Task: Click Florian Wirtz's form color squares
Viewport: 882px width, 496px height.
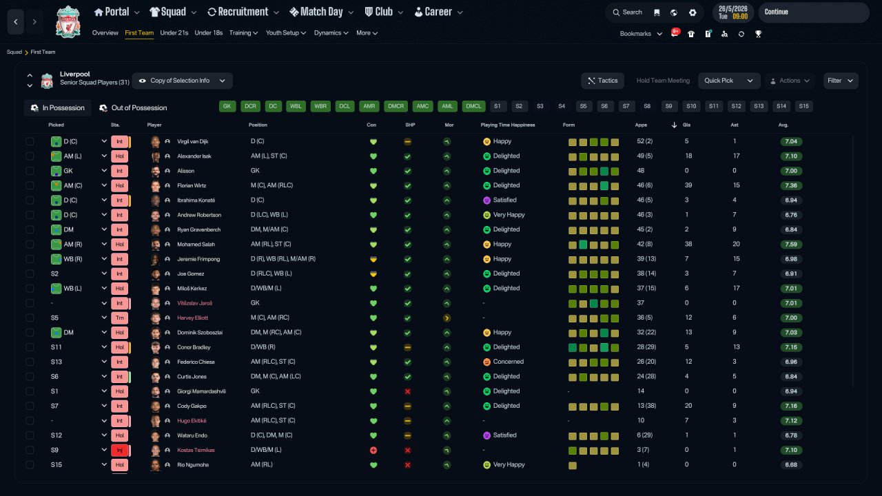Action: pos(593,185)
